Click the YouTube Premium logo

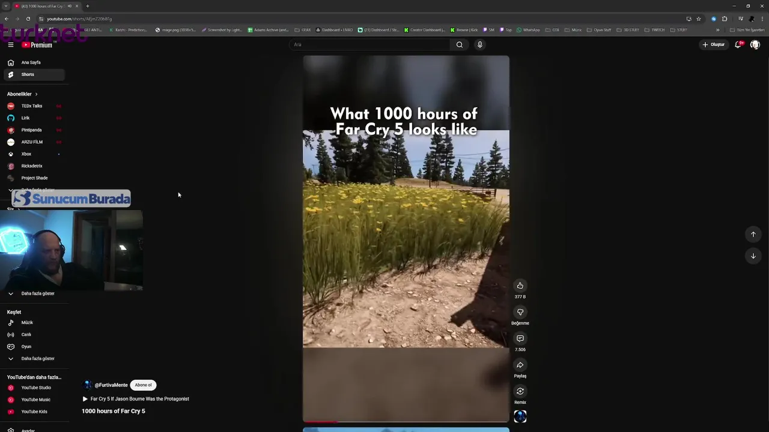(37, 45)
